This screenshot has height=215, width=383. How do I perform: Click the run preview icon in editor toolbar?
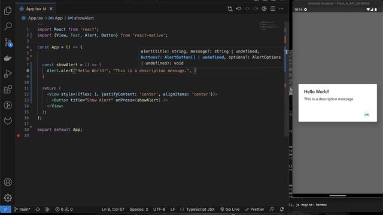tap(264, 9)
